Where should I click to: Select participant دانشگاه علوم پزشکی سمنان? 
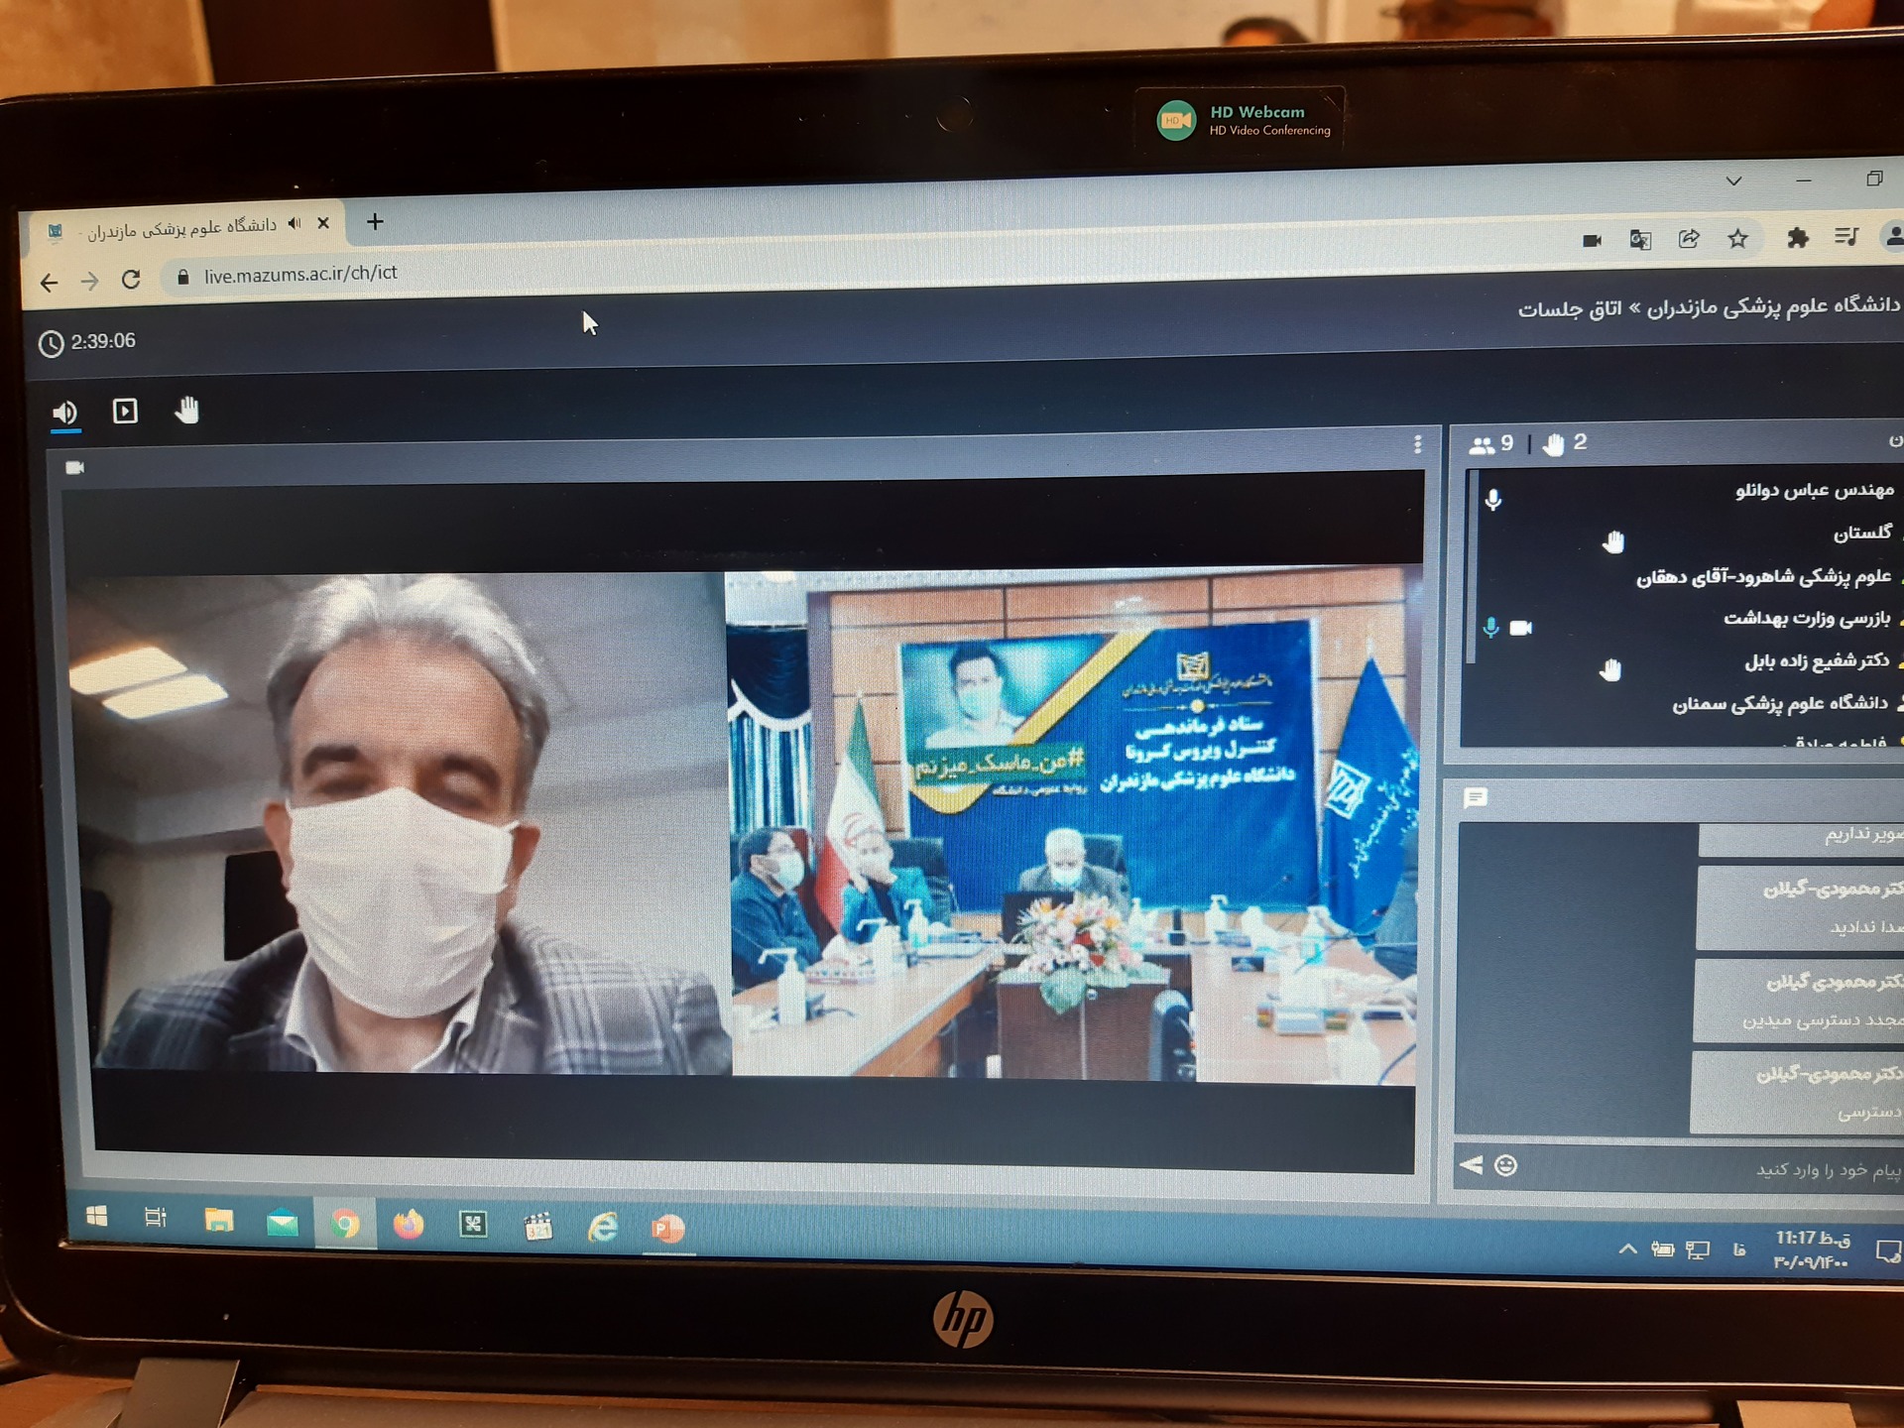(x=1780, y=703)
